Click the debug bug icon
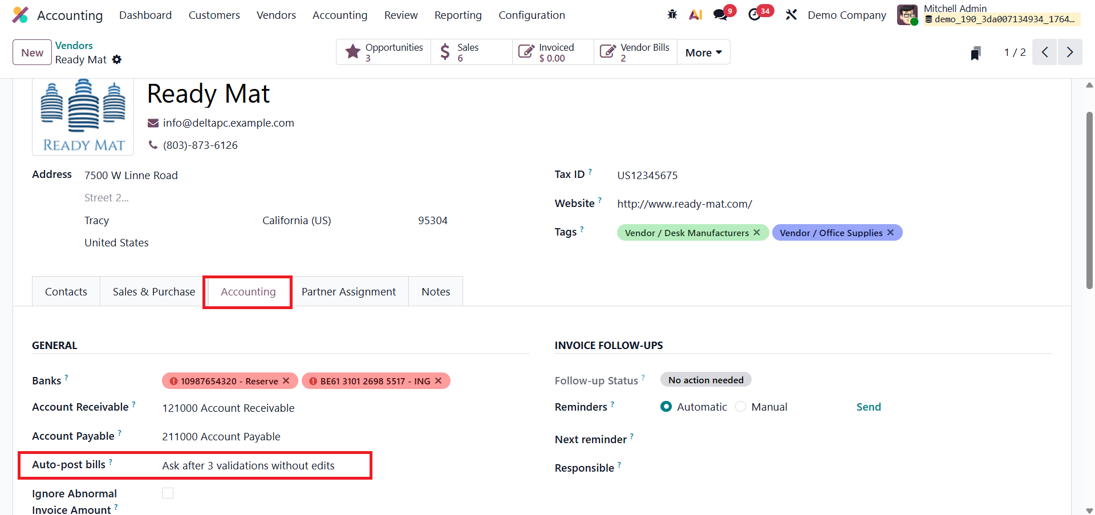 point(672,15)
